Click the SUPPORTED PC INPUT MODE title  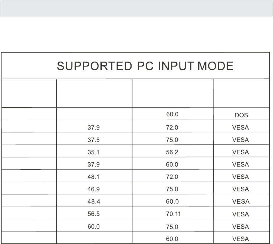point(145,67)
